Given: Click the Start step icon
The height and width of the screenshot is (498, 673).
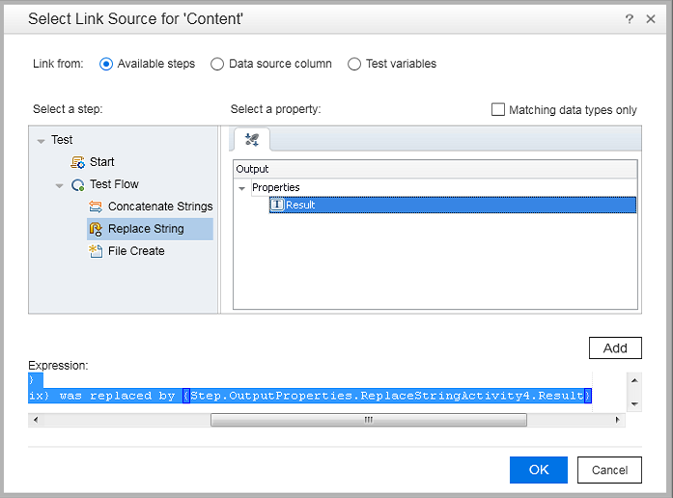Looking at the screenshot, I should [78, 162].
